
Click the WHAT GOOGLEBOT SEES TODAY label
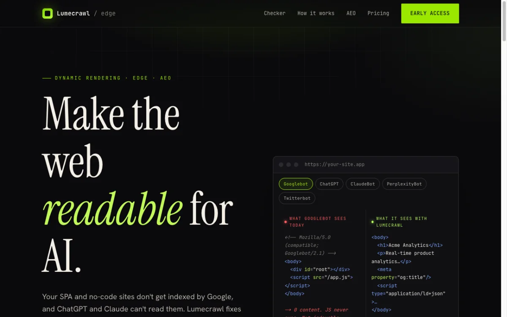coord(318,222)
